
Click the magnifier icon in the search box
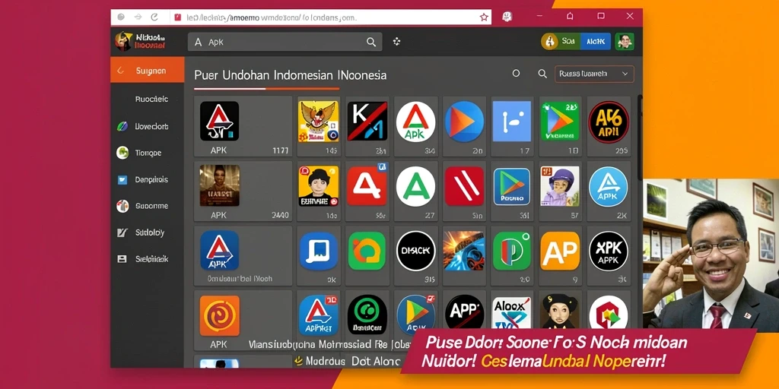tap(371, 43)
